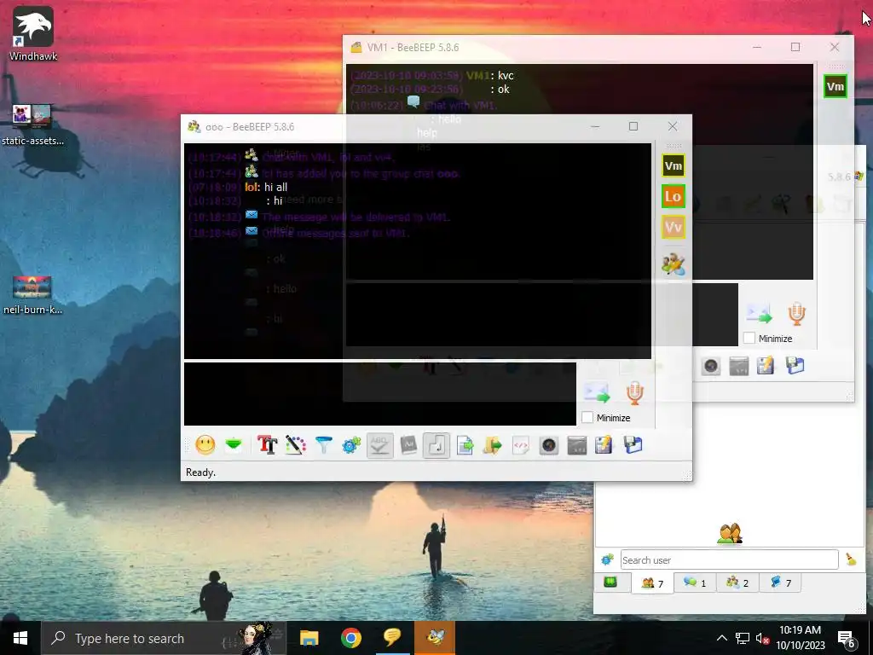Click the gray window icon in ooo chat toolbar
The height and width of the screenshot is (655, 873).
click(x=577, y=445)
